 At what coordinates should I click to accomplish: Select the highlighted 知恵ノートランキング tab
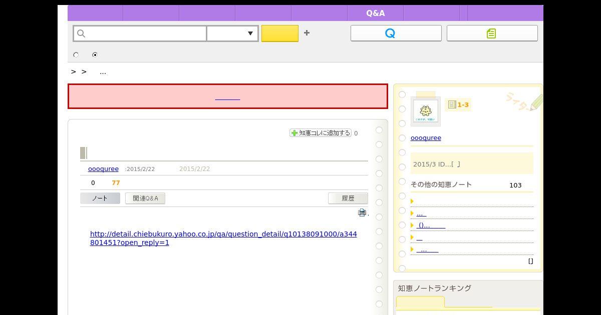(x=420, y=302)
